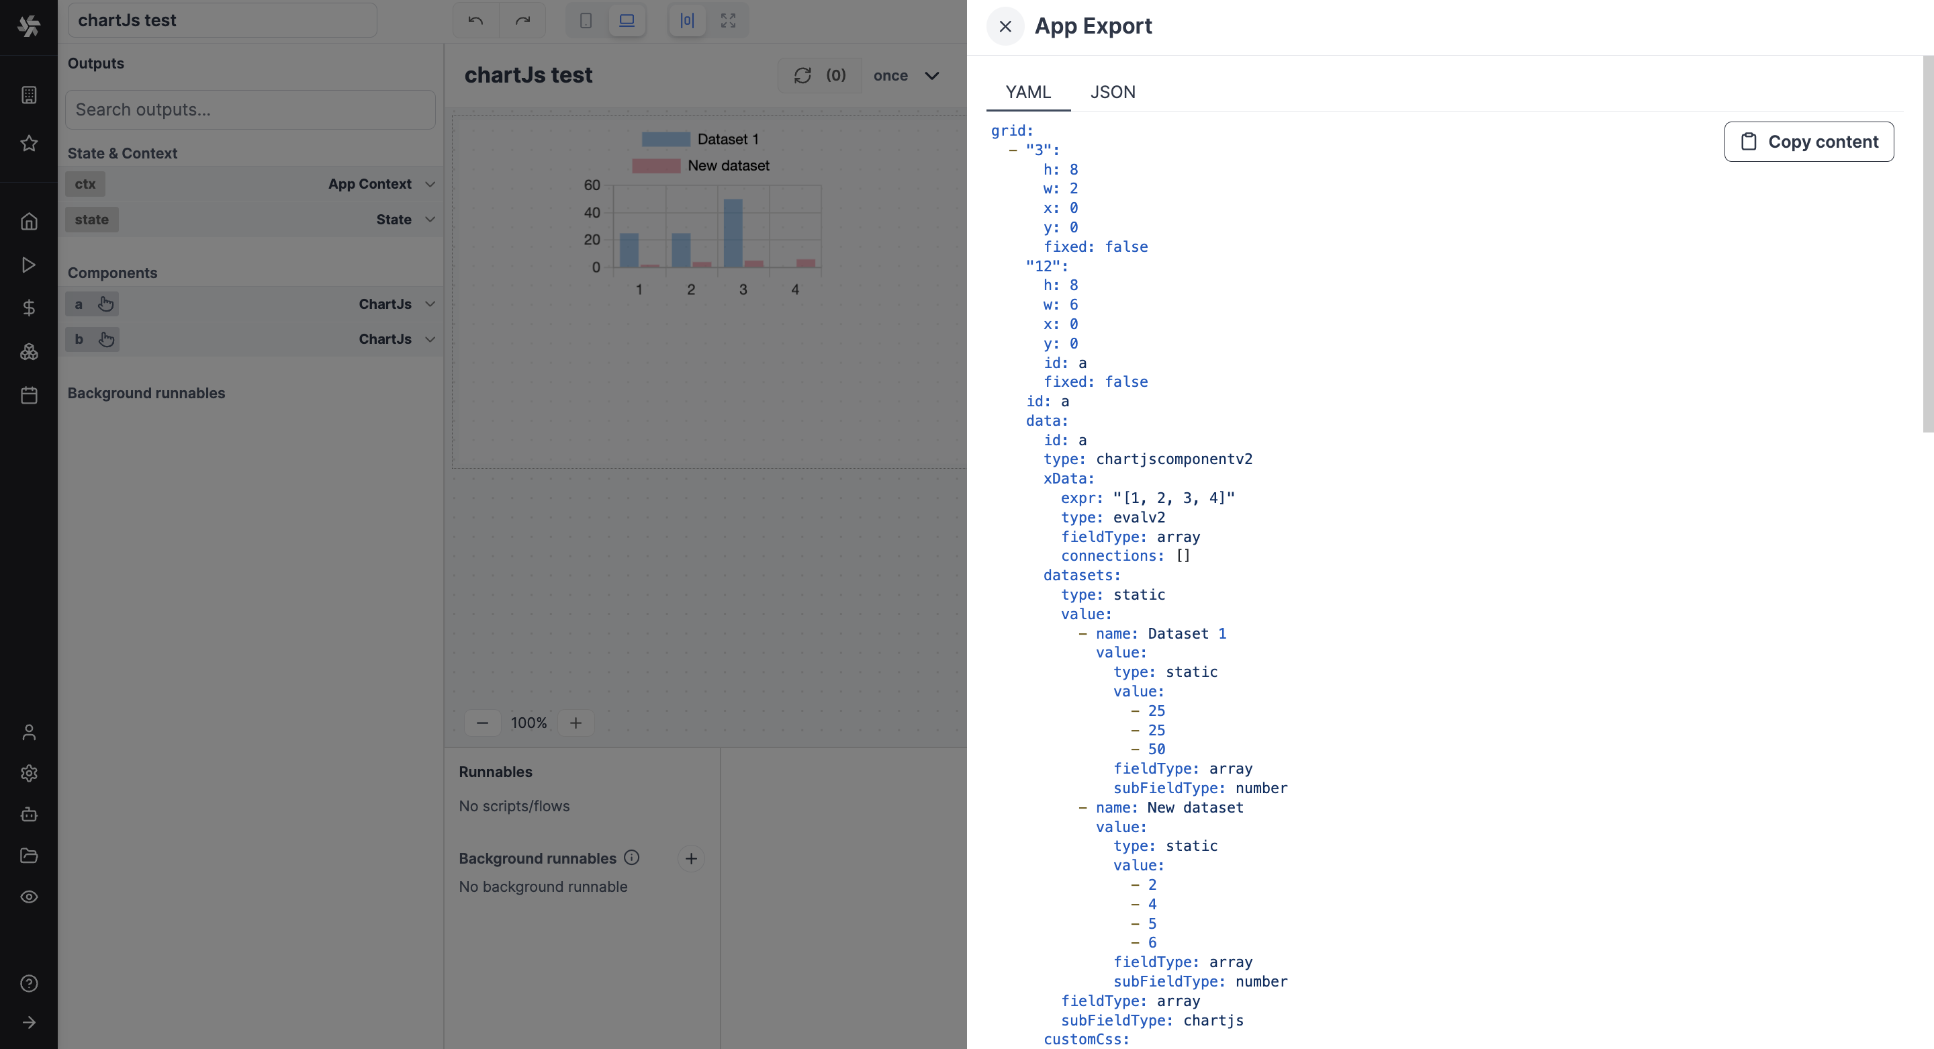Click the zoom percentage input field
The width and height of the screenshot is (1934, 1049).
tap(528, 722)
